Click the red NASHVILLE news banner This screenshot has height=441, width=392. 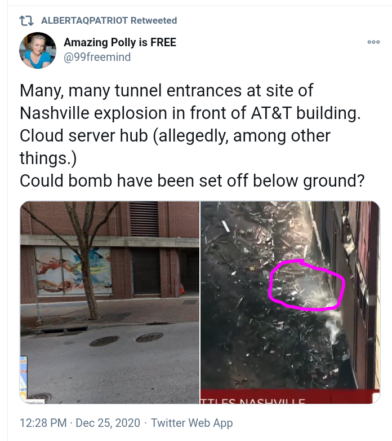(290, 396)
